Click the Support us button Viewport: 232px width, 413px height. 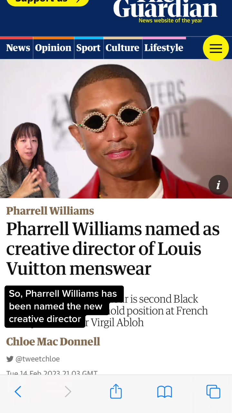[48, 1]
